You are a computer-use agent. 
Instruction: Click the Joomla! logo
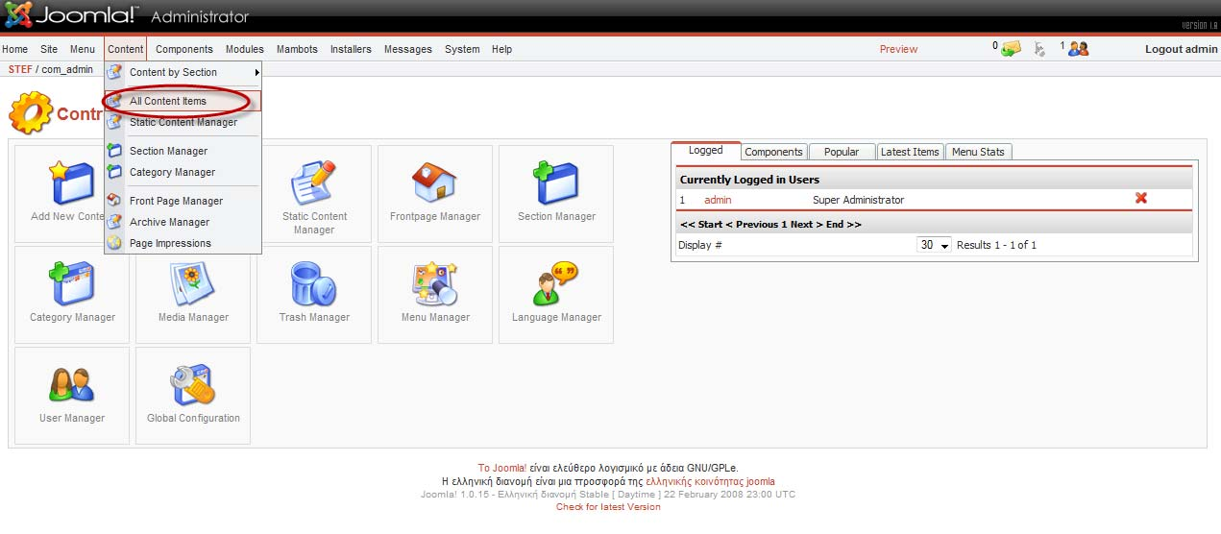73,15
